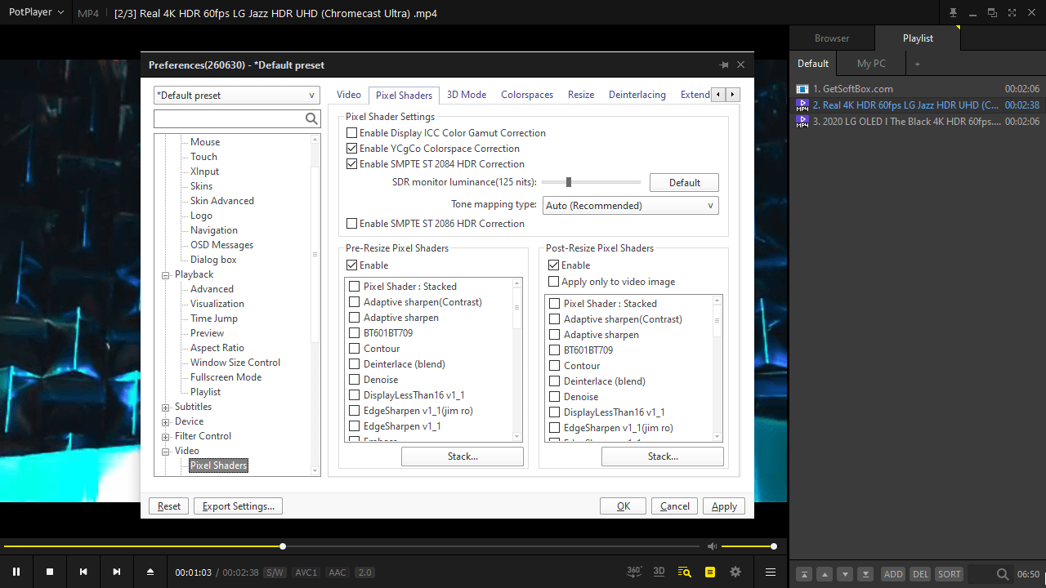Image resolution: width=1046 pixels, height=588 pixels.
Task: Open the hamburger menu in the control bar
Action: pos(771,572)
